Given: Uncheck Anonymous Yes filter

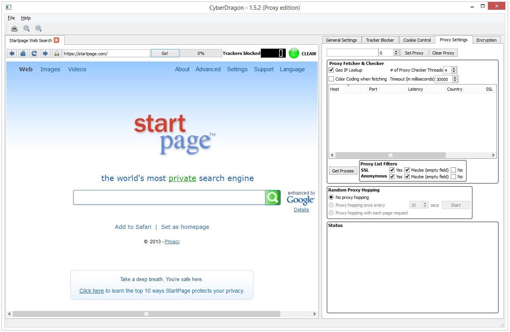Looking at the screenshot, I should (x=392, y=177).
